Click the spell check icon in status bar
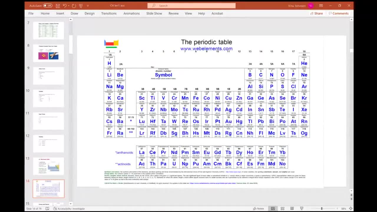The height and width of the screenshot is (212, 377). (x=47, y=208)
